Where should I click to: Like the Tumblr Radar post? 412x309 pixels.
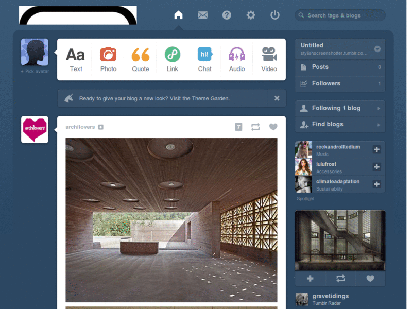click(x=370, y=278)
